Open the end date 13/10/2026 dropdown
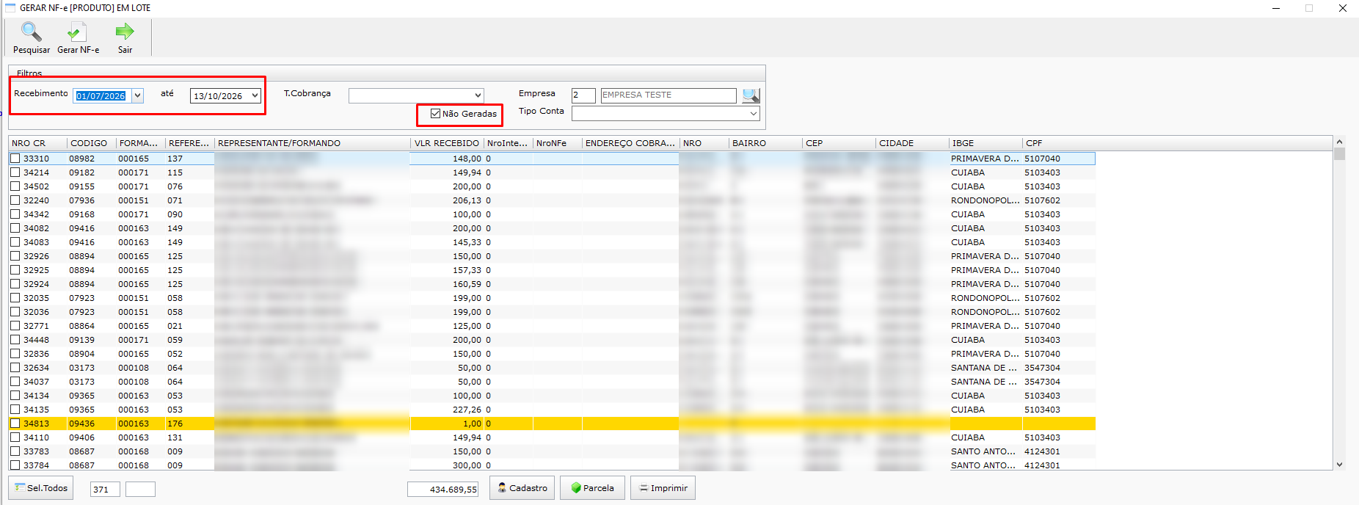 click(255, 95)
